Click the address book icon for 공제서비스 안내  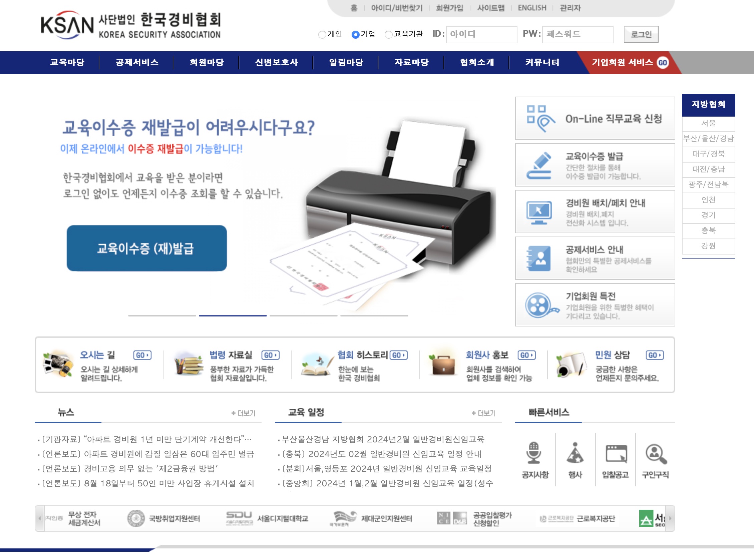pyautogui.click(x=540, y=259)
